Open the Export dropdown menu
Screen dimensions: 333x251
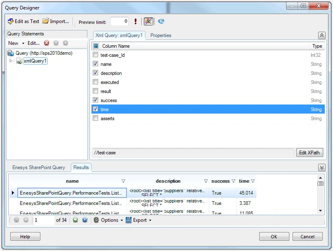[x=138, y=220]
